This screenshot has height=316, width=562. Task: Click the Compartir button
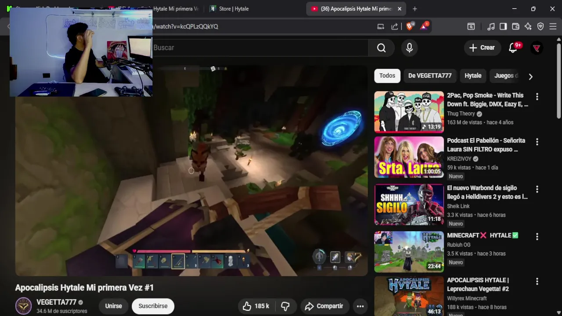(324, 306)
